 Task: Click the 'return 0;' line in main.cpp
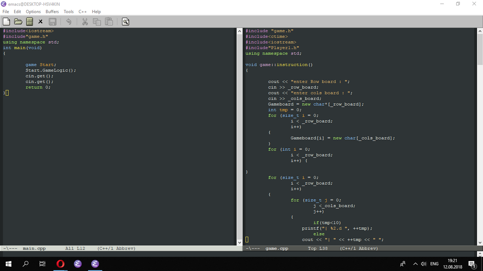pyautogui.click(x=38, y=87)
